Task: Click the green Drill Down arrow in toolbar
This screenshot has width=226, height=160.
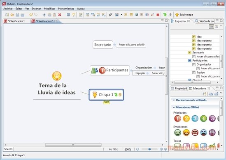Action: point(165,14)
